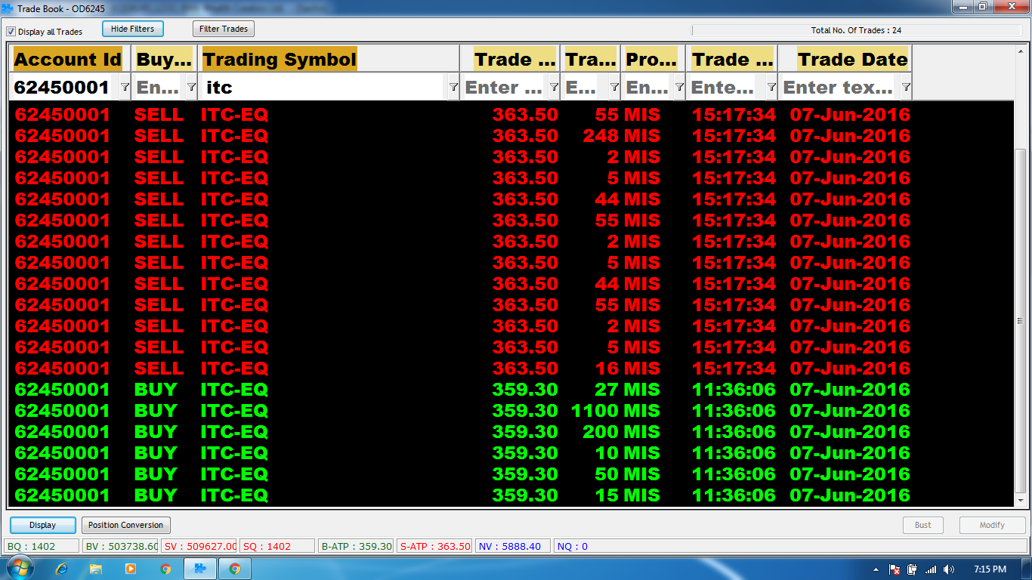Open the volume speaker tray icon
Image resolution: width=1032 pixels, height=580 pixels.
(x=949, y=569)
